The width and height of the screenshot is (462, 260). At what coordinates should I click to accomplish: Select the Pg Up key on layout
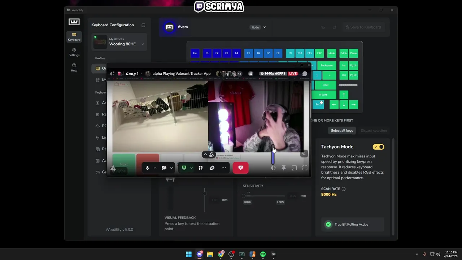[x=354, y=65]
